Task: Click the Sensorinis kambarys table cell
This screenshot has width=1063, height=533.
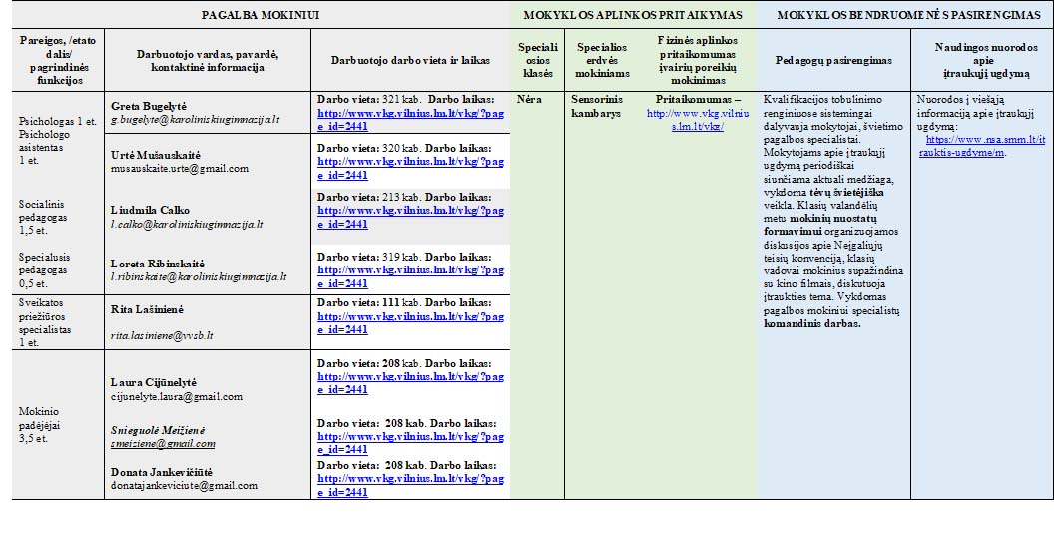Action: coord(595,106)
